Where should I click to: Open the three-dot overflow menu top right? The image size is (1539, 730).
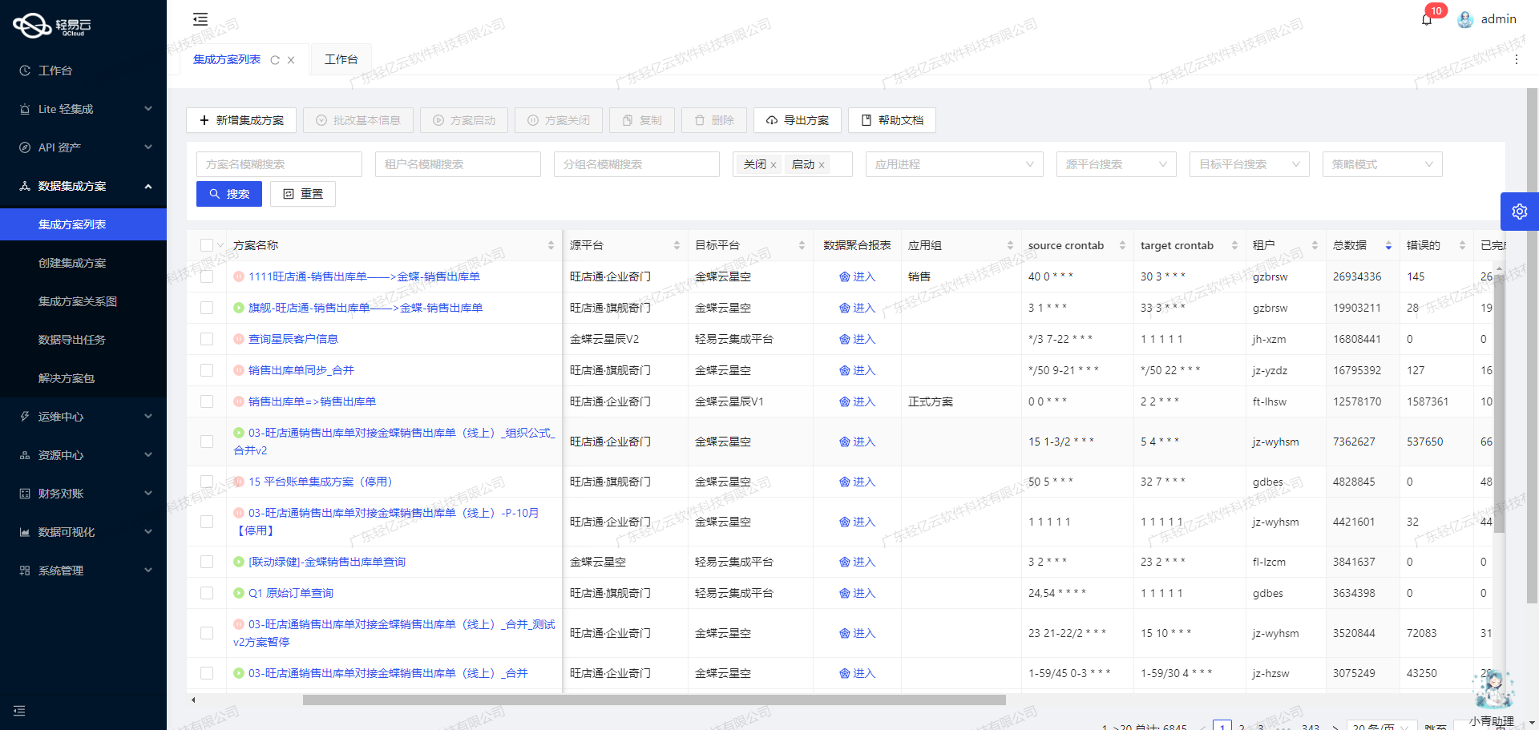click(x=1516, y=58)
